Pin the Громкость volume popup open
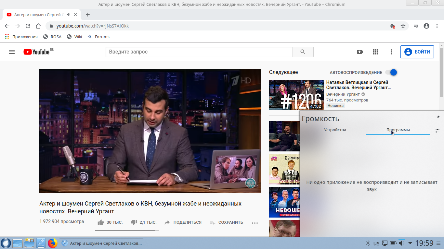This screenshot has height=249, width=444. click(x=438, y=117)
